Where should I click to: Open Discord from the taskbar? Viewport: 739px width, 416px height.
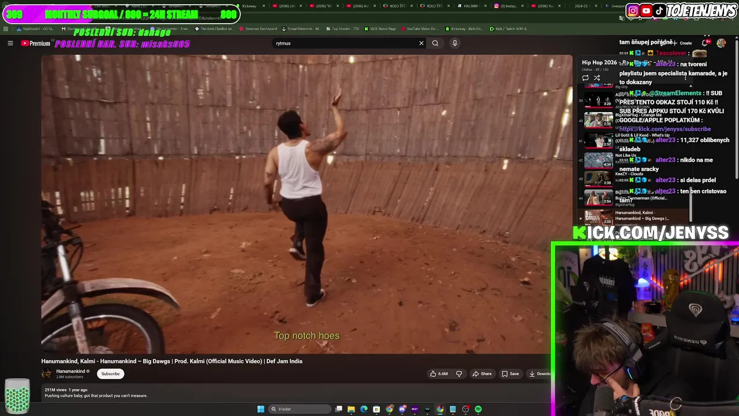[x=402, y=409]
